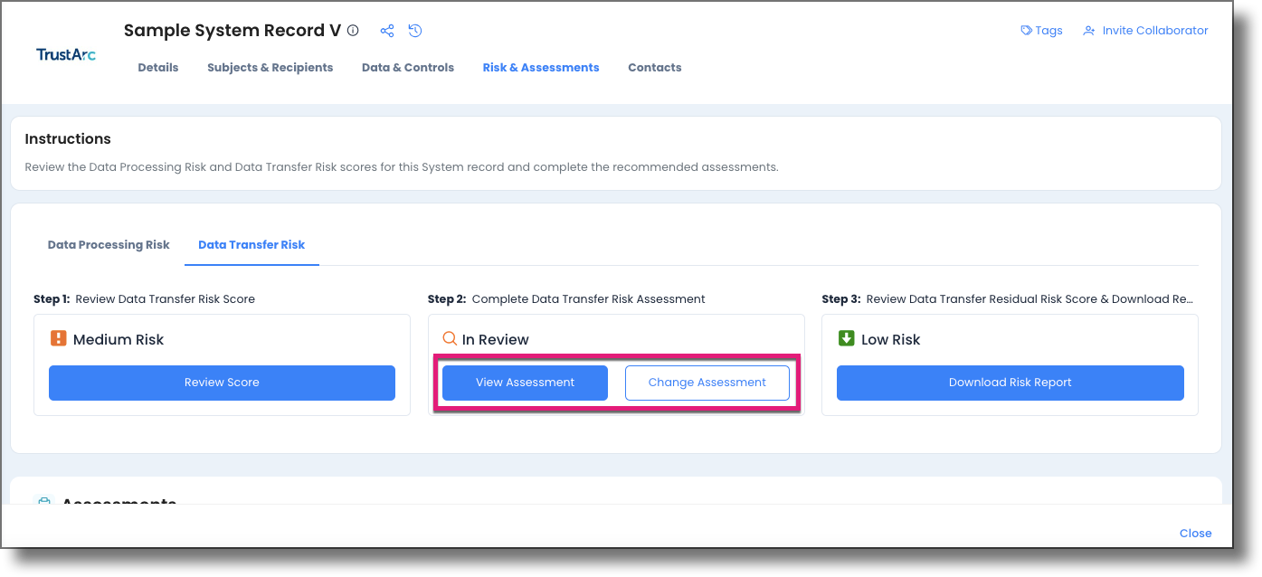Screen dimensions: 1262x577
Task: Click the Close link at the bottom
Action: tap(1195, 534)
